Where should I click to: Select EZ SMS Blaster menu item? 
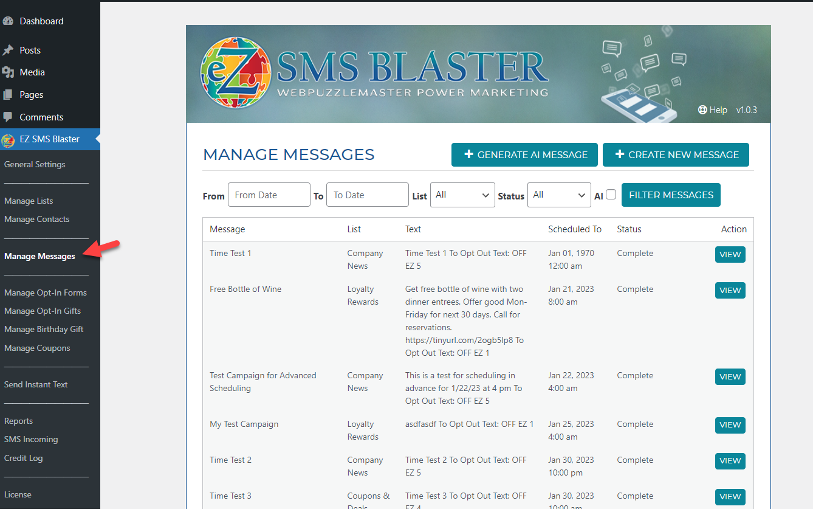[50, 139]
